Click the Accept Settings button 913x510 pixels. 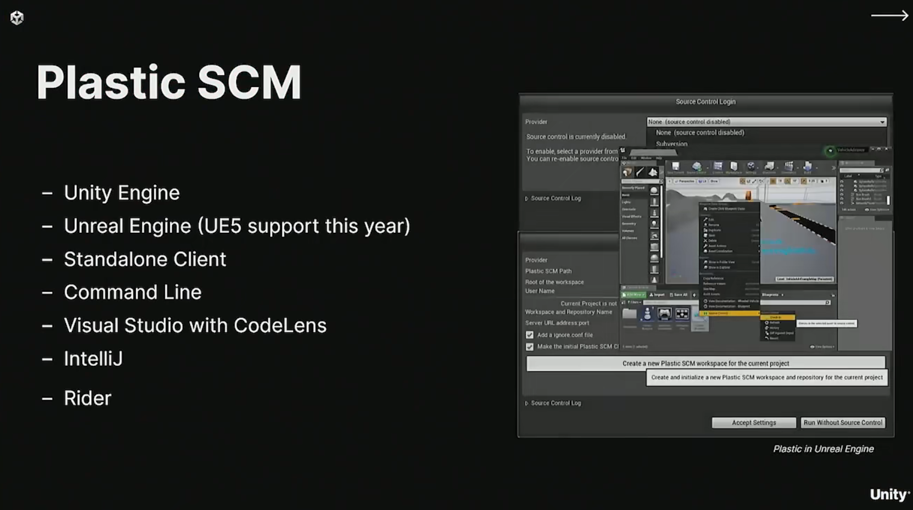754,423
